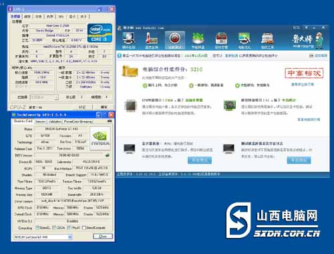Click the GPU-Z title bar app icon

(x=14, y=115)
